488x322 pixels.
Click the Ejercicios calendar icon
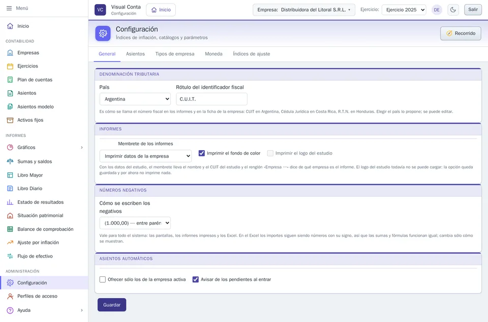pos(10,66)
